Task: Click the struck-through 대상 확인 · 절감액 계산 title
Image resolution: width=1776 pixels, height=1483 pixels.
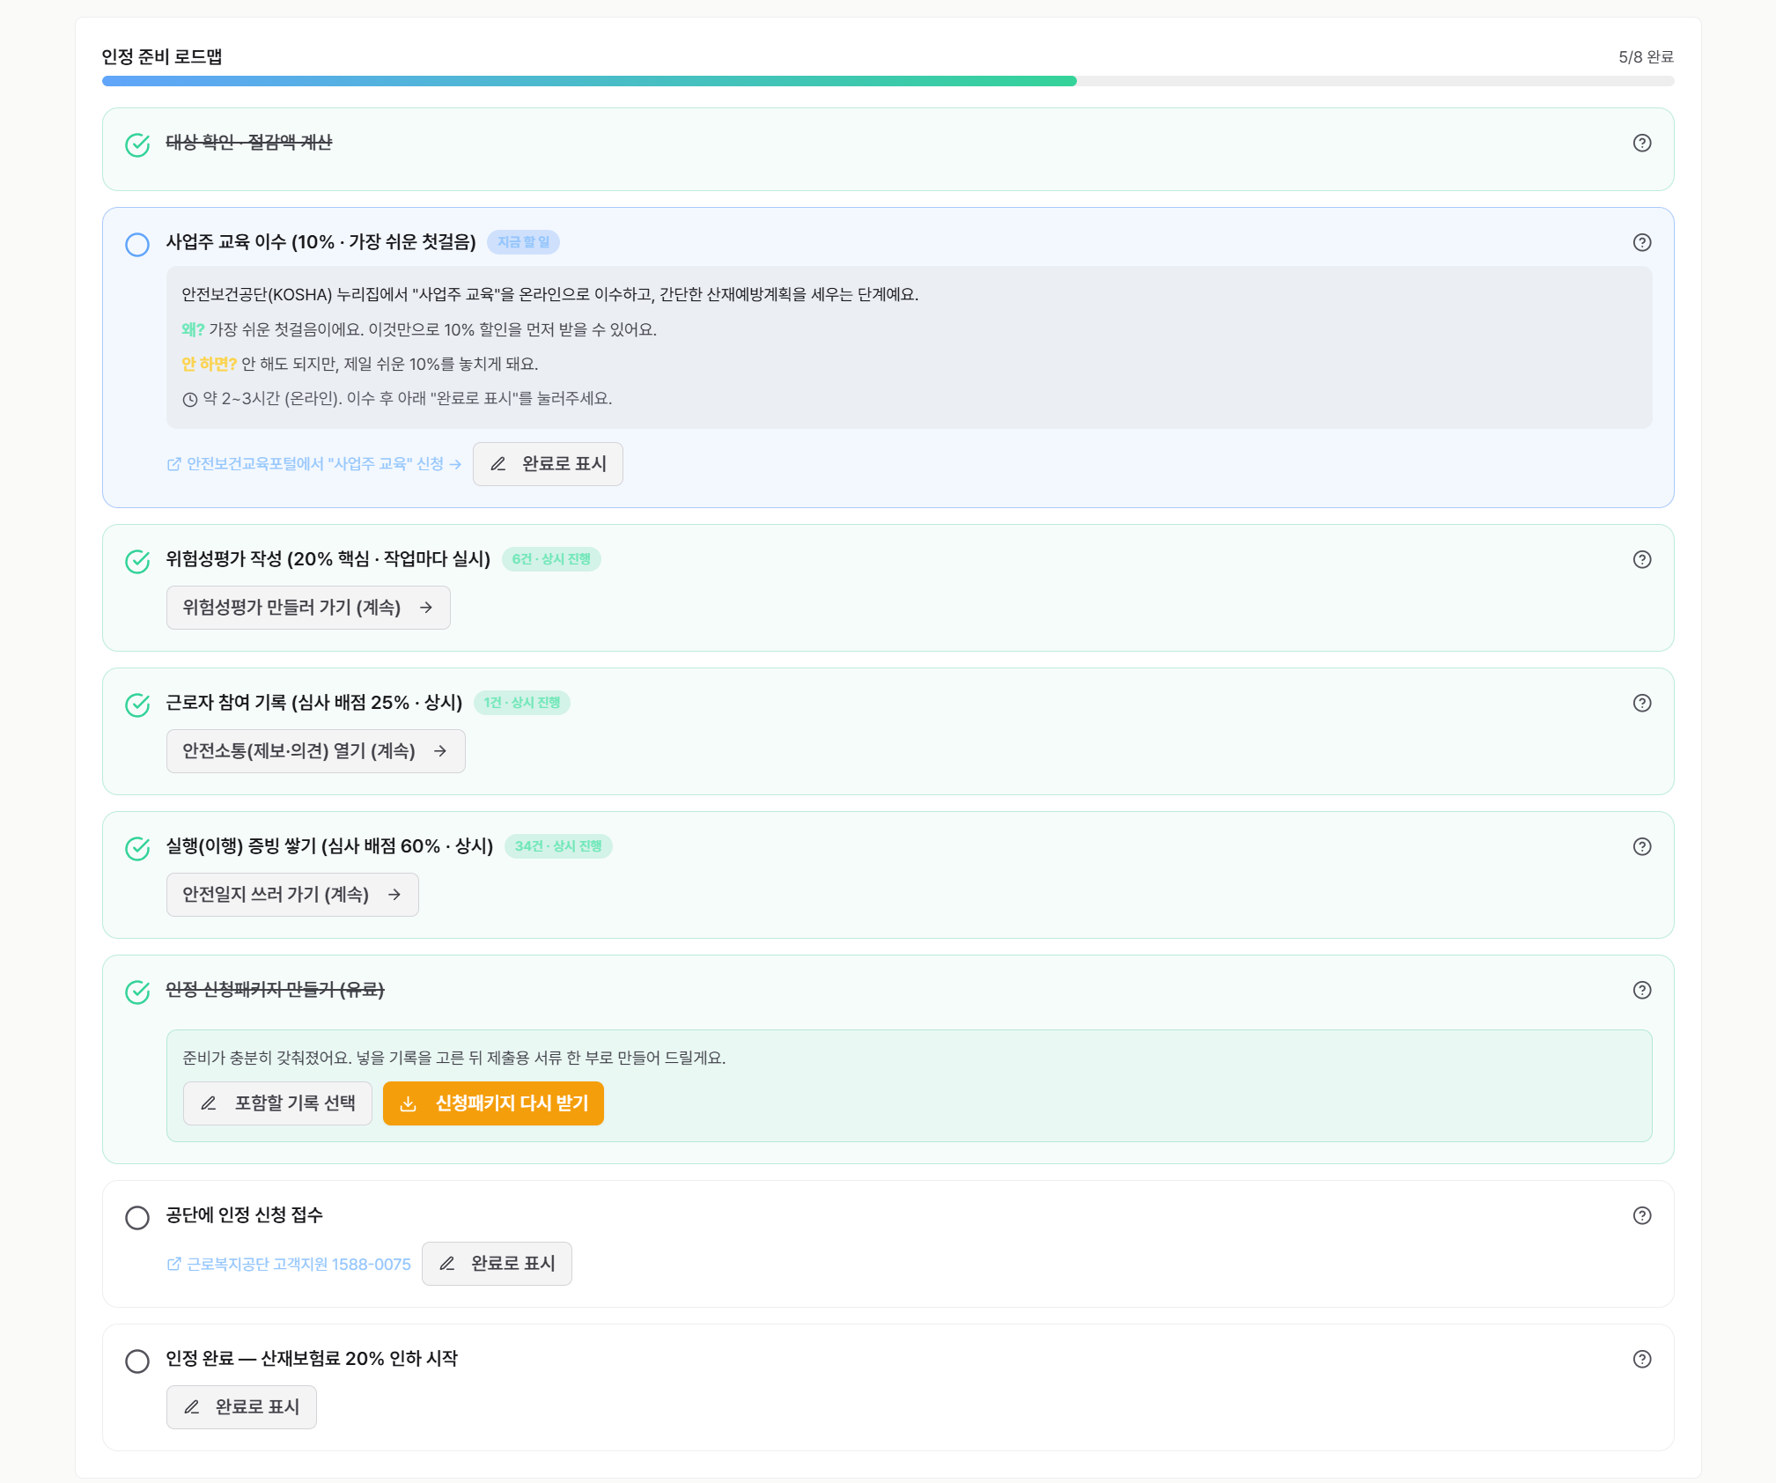Action: point(249,143)
